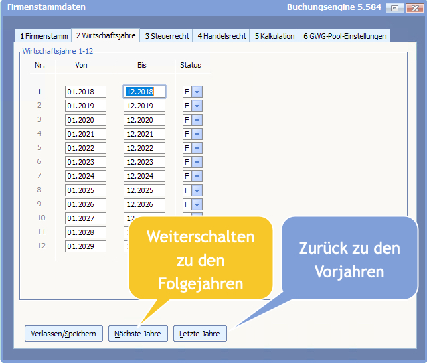The image size is (427, 363).
Task: Maximize the Firmenstammdaten window
Action: point(395,8)
